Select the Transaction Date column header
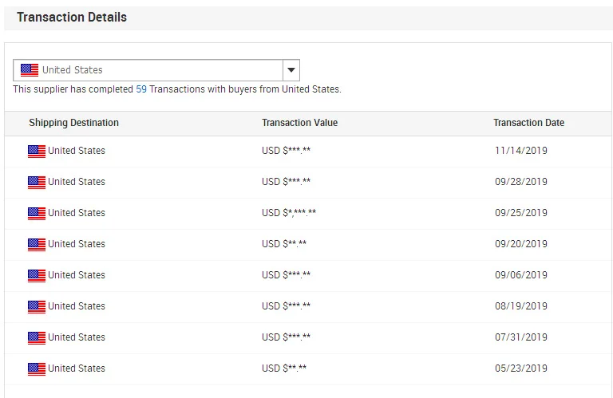The height and width of the screenshot is (398, 613). pos(528,123)
